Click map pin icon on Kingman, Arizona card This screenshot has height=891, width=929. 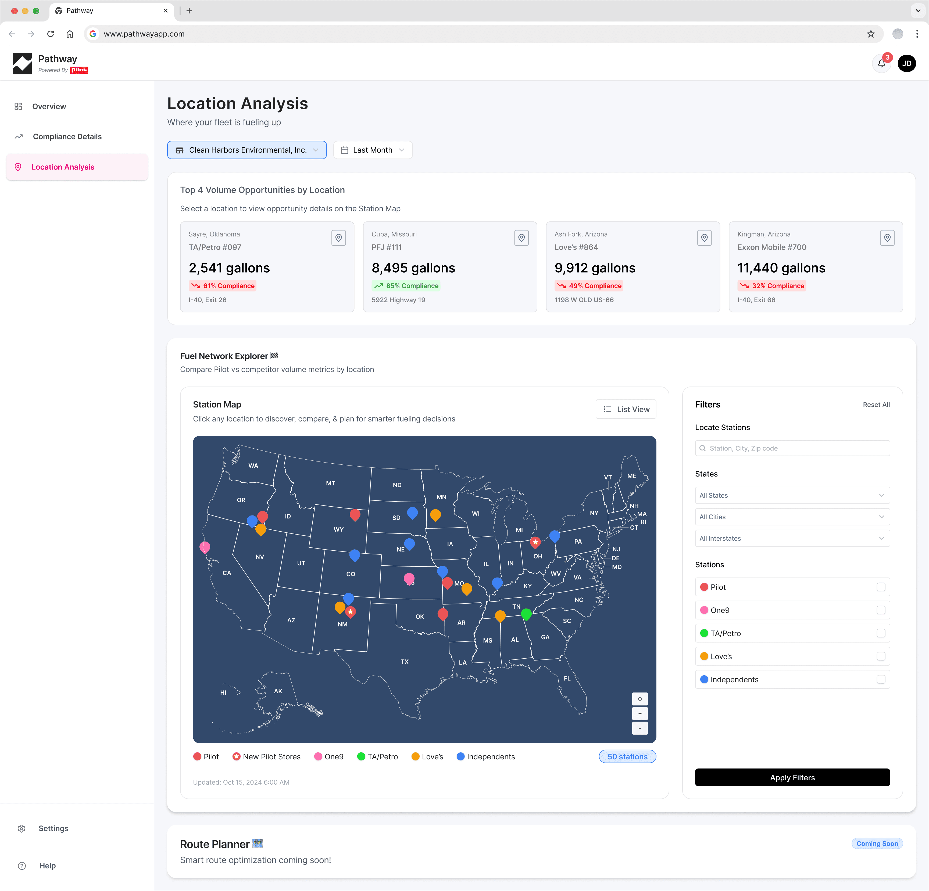tap(887, 238)
